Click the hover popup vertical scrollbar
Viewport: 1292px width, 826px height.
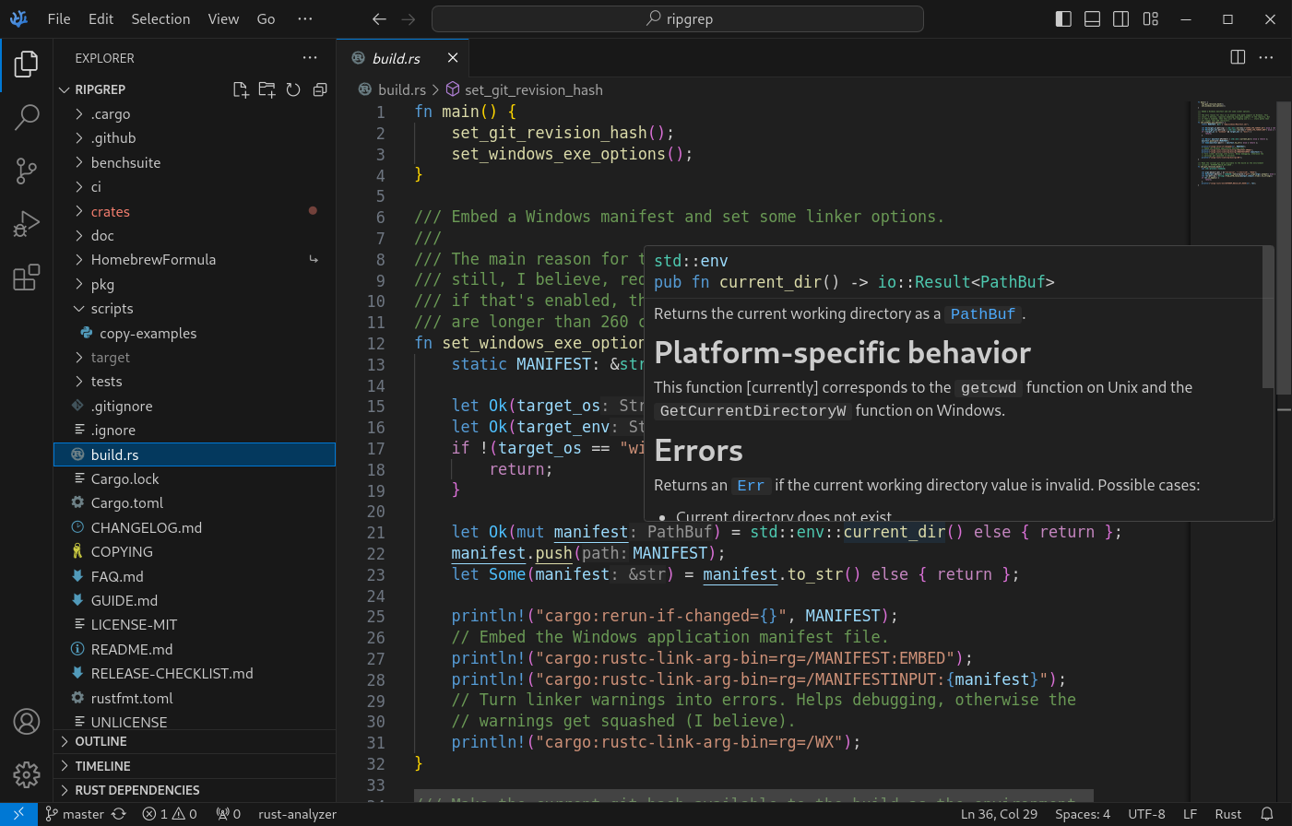coord(1268,318)
